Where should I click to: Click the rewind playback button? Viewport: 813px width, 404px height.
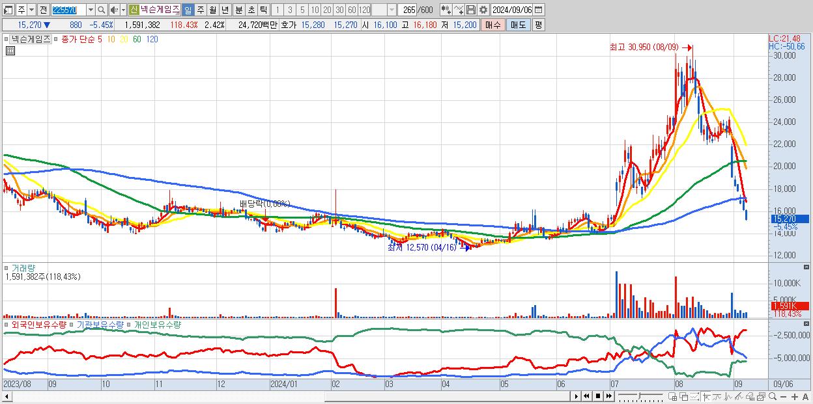(x=586, y=396)
